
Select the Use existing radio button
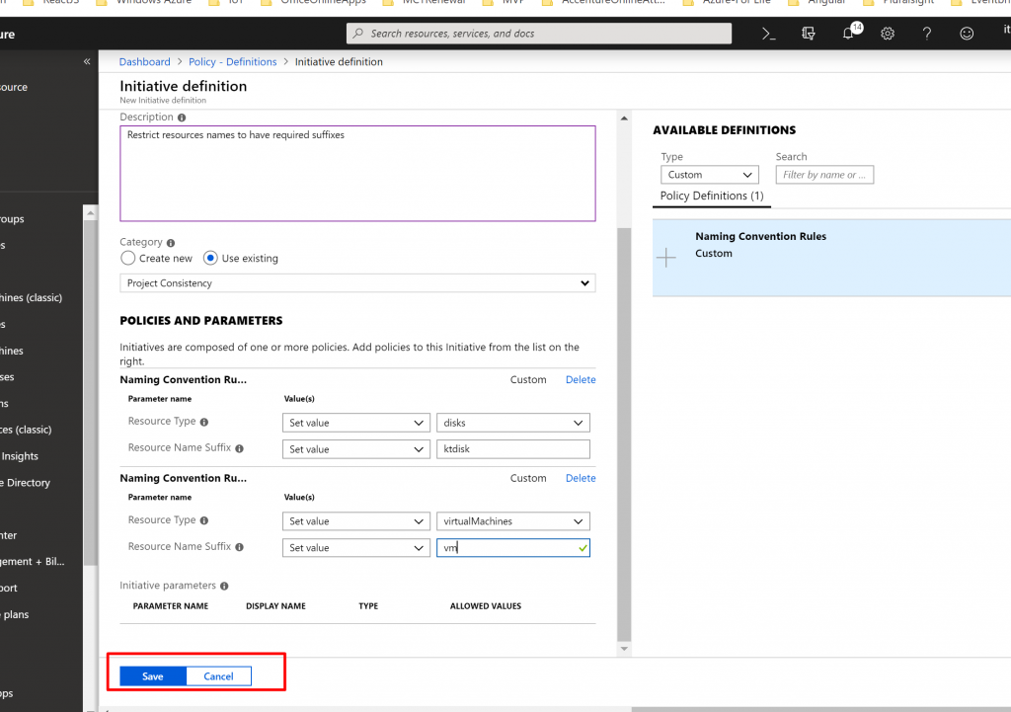(210, 258)
